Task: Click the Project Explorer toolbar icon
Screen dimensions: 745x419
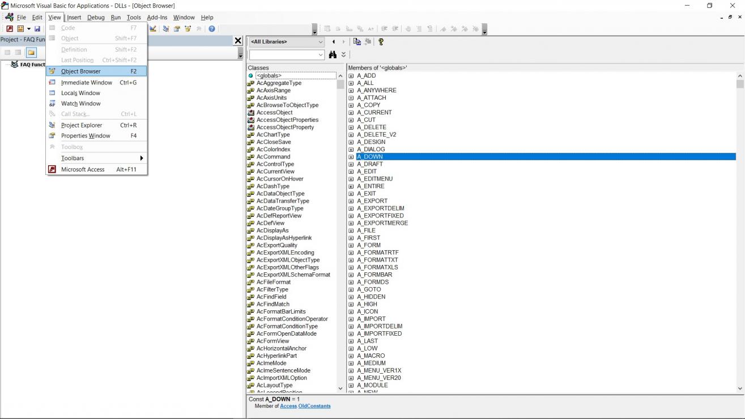Action: tap(166, 28)
